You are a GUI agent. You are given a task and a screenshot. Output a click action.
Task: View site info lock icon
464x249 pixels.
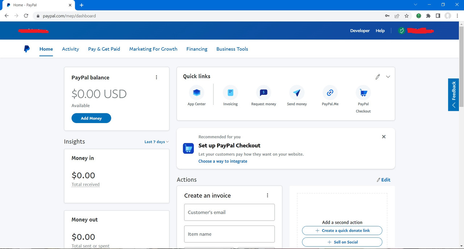[x=38, y=16]
